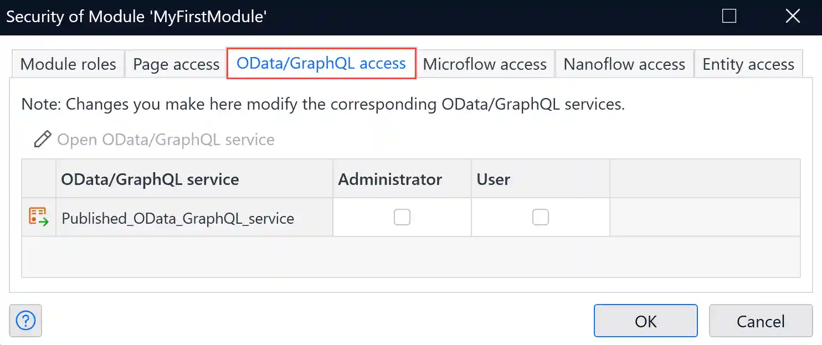Viewport: 822px width, 345px height.
Task: Cancel the security changes
Action: 761,321
